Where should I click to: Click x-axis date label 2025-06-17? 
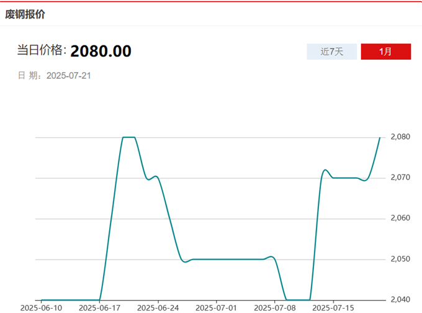pyautogui.click(x=100, y=307)
